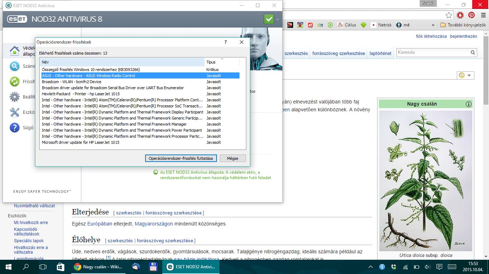
Task: Switch to ESET NOD32 taskbar window
Action: coord(190,267)
